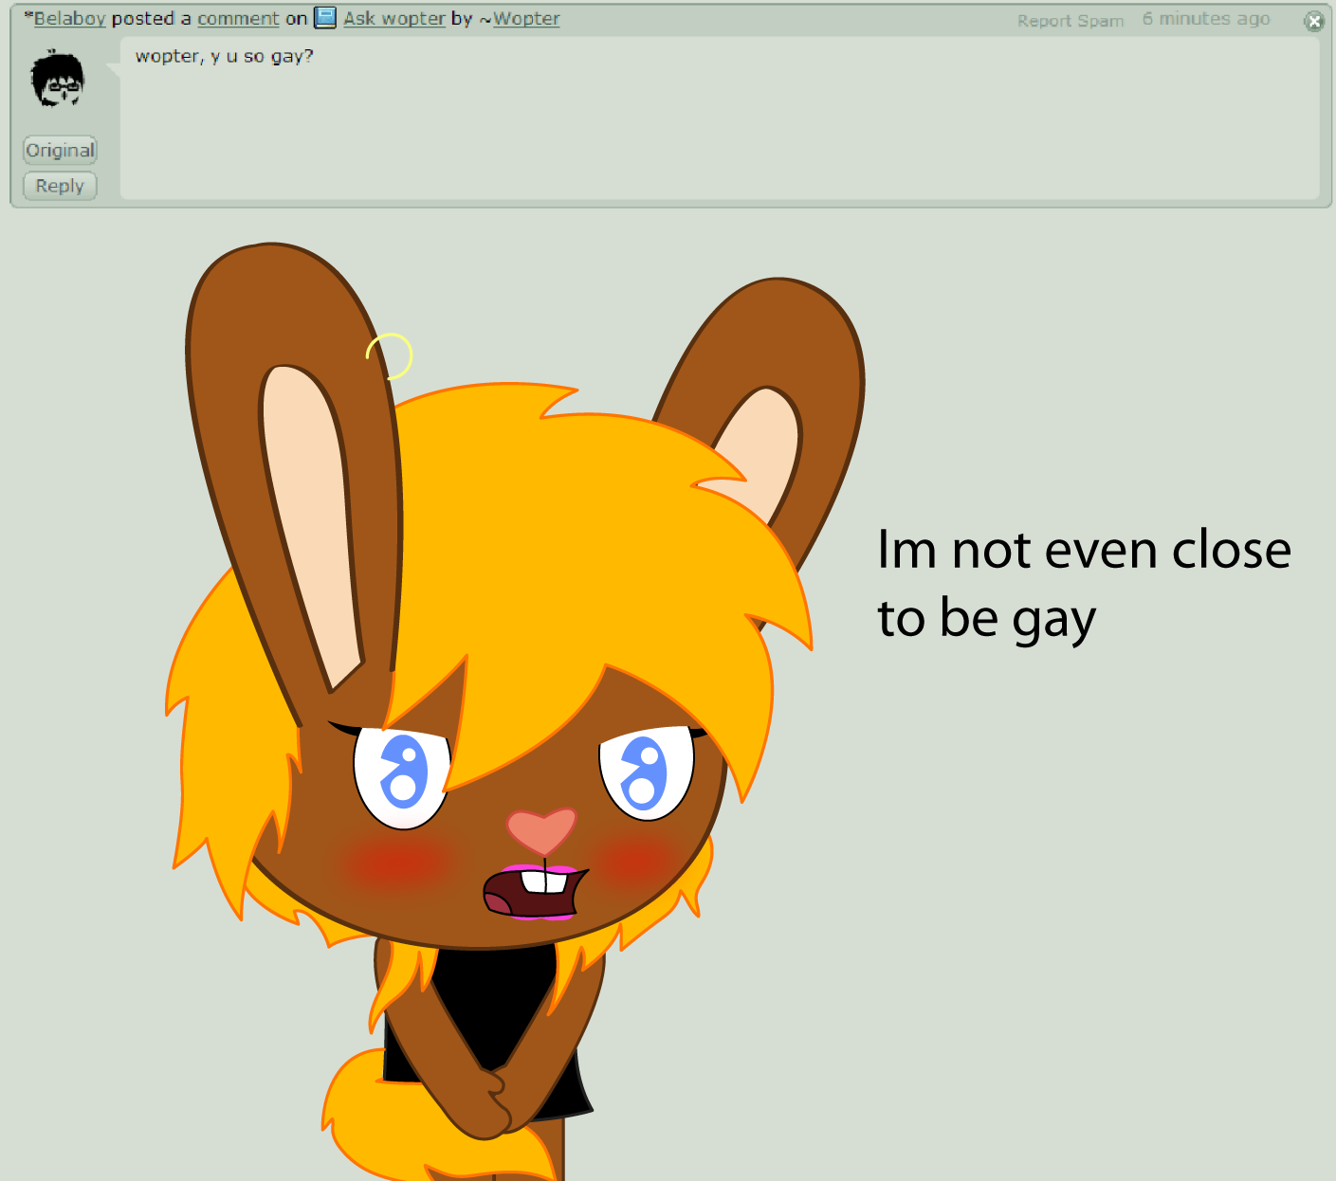Visit Wopter's profile link
The image size is (1336, 1181).
[526, 19]
